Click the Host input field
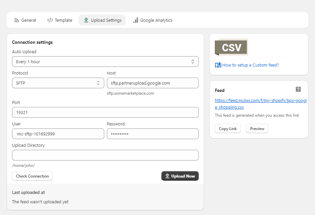 tap(153, 83)
